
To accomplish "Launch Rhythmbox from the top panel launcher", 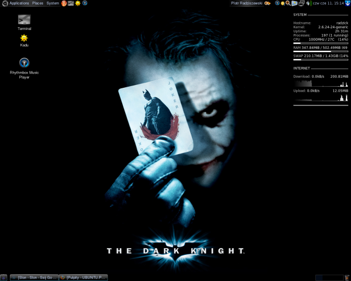I will (x=84, y=3).
